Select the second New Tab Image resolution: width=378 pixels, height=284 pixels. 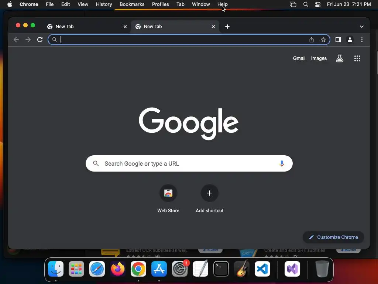(175, 27)
